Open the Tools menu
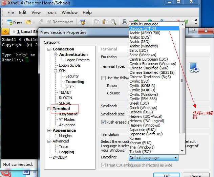The width and height of the screenshot is (214, 177). coord(51,13)
